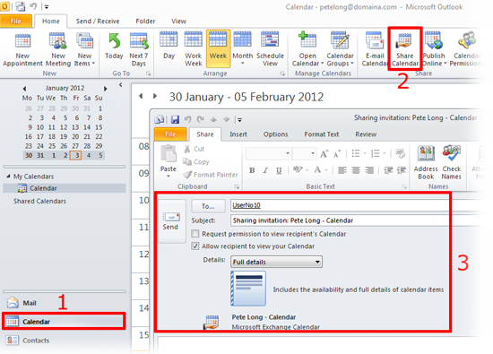Create a New Appointment from the ribbon
This screenshot has height=354, width=493.
tap(22, 49)
